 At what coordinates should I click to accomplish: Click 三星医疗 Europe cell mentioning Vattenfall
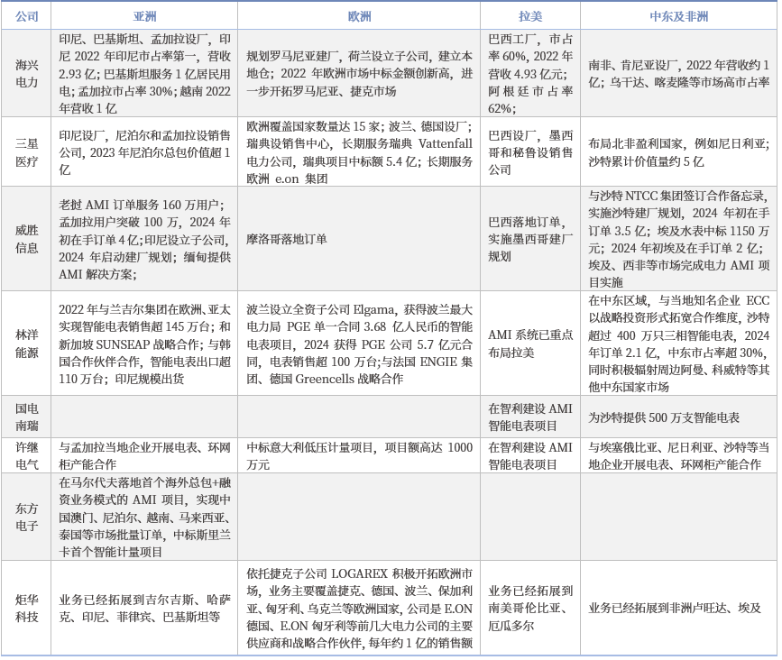(x=359, y=152)
